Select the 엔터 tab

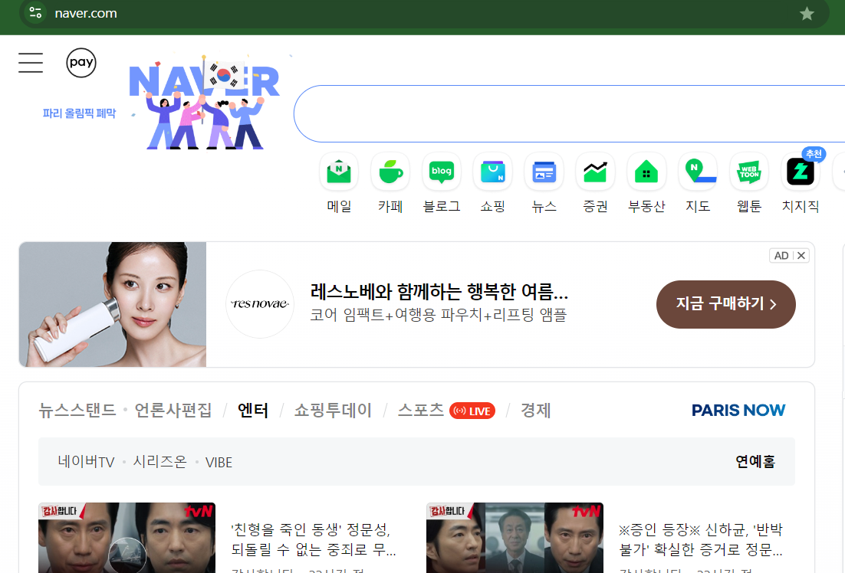[253, 411]
